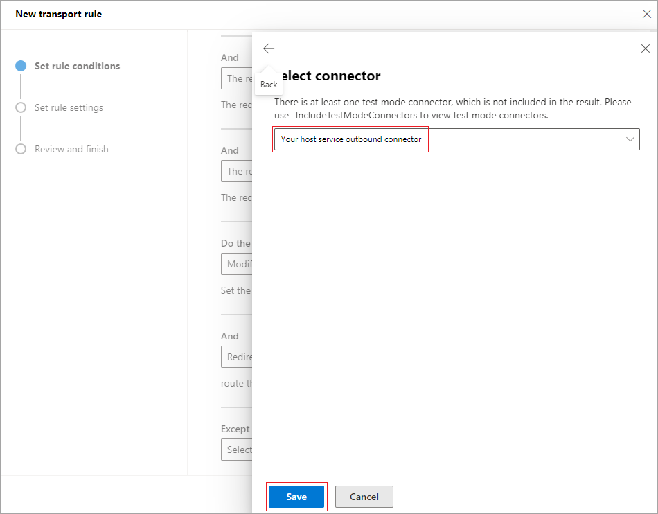This screenshot has width=658, height=514.
Task: Open the 'Except' Select dropdown
Action: 238,450
